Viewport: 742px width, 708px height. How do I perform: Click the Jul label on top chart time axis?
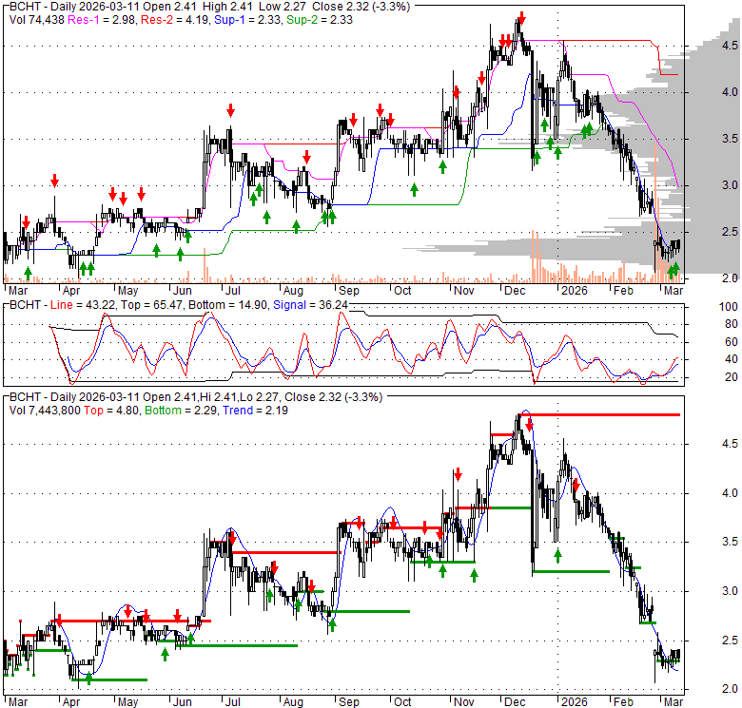click(x=232, y=290)
